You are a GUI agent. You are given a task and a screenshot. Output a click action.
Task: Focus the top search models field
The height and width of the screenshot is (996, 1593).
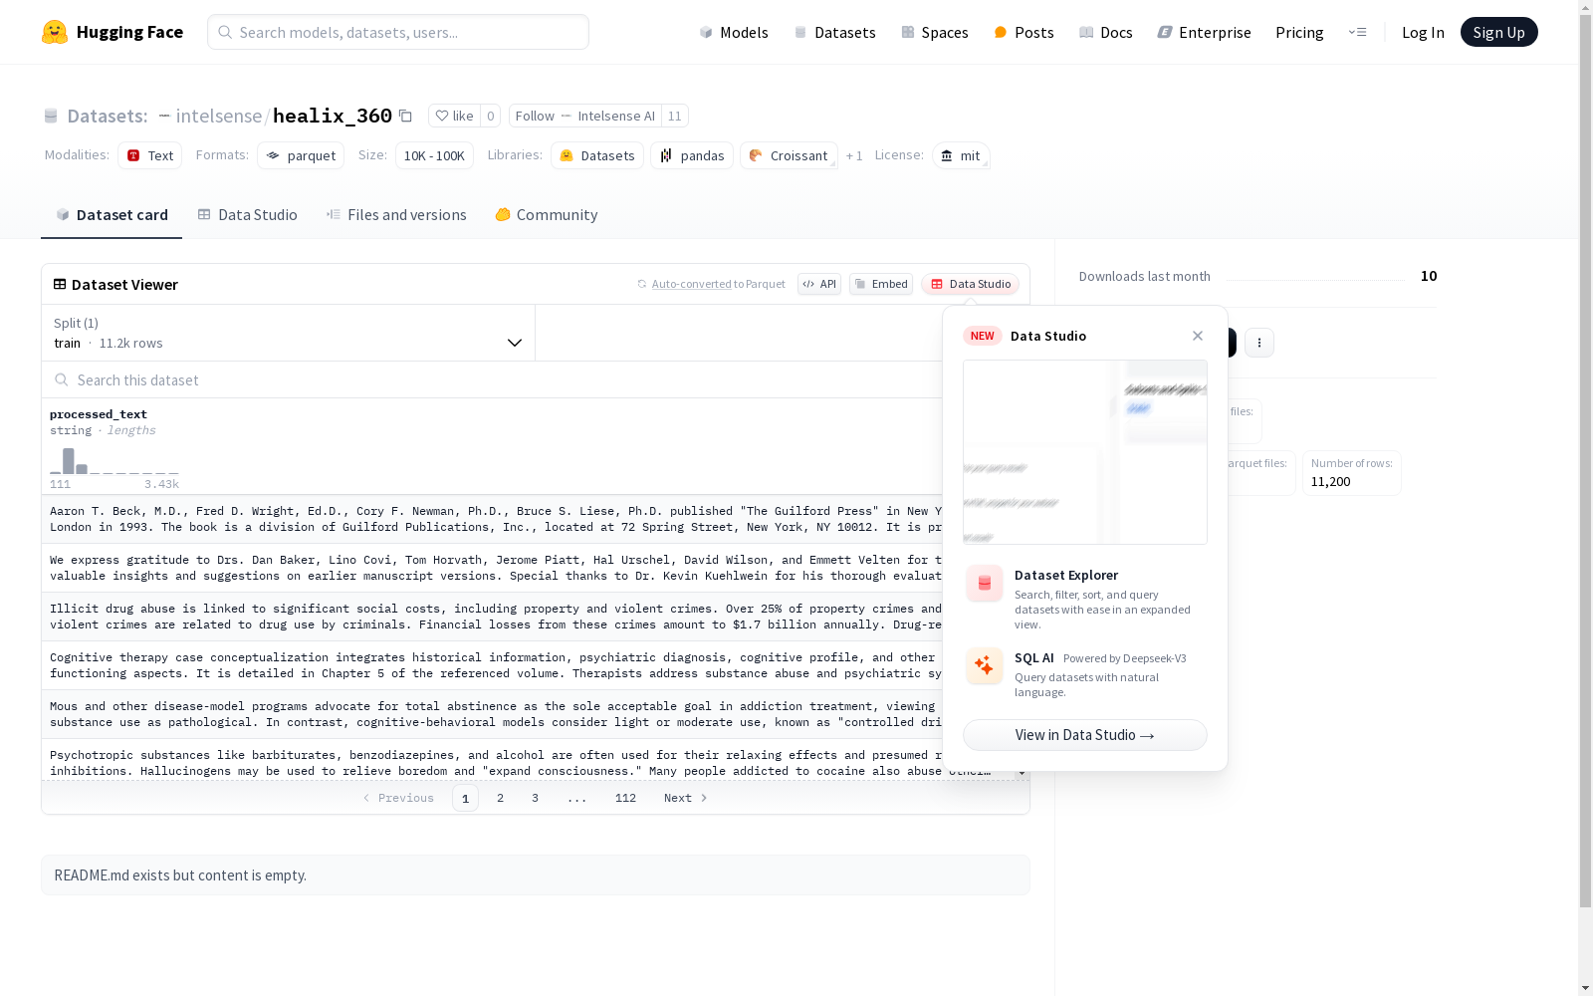click(398, 32)
